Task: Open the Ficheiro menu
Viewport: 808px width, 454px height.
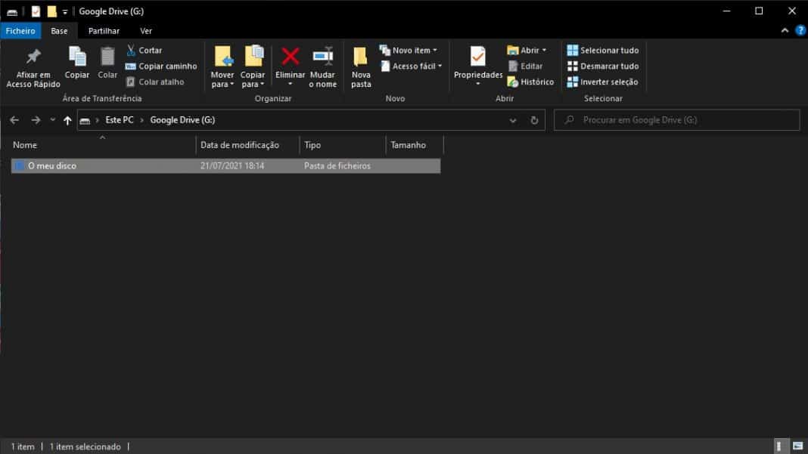Action: coord(20,31)
